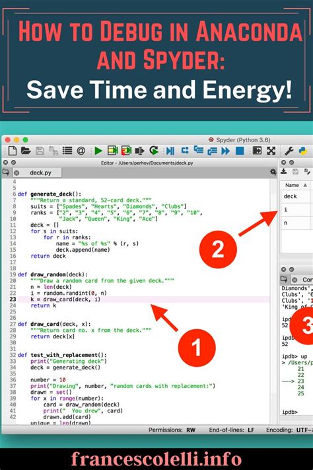Screen dimensions: 313x470
Task: Click line number 19 in the gutter
Action: pos(13,274)
